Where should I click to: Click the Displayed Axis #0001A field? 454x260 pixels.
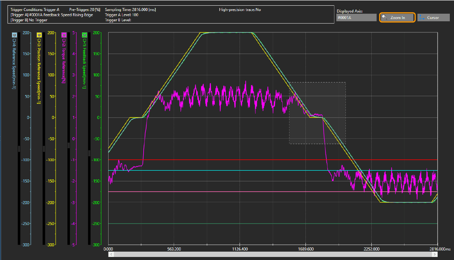[356, 17]
